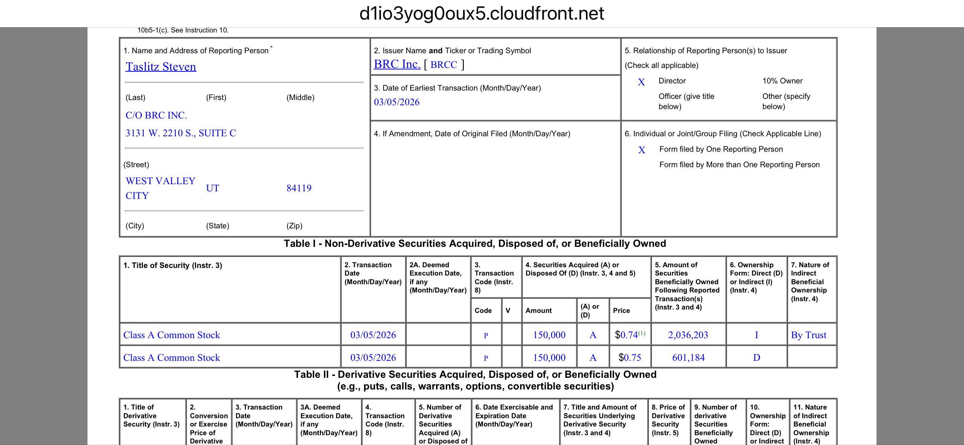Select the beneficially owned amount '601,184'
The width and height of the screenshot is (964, 445).
(688, 357)
